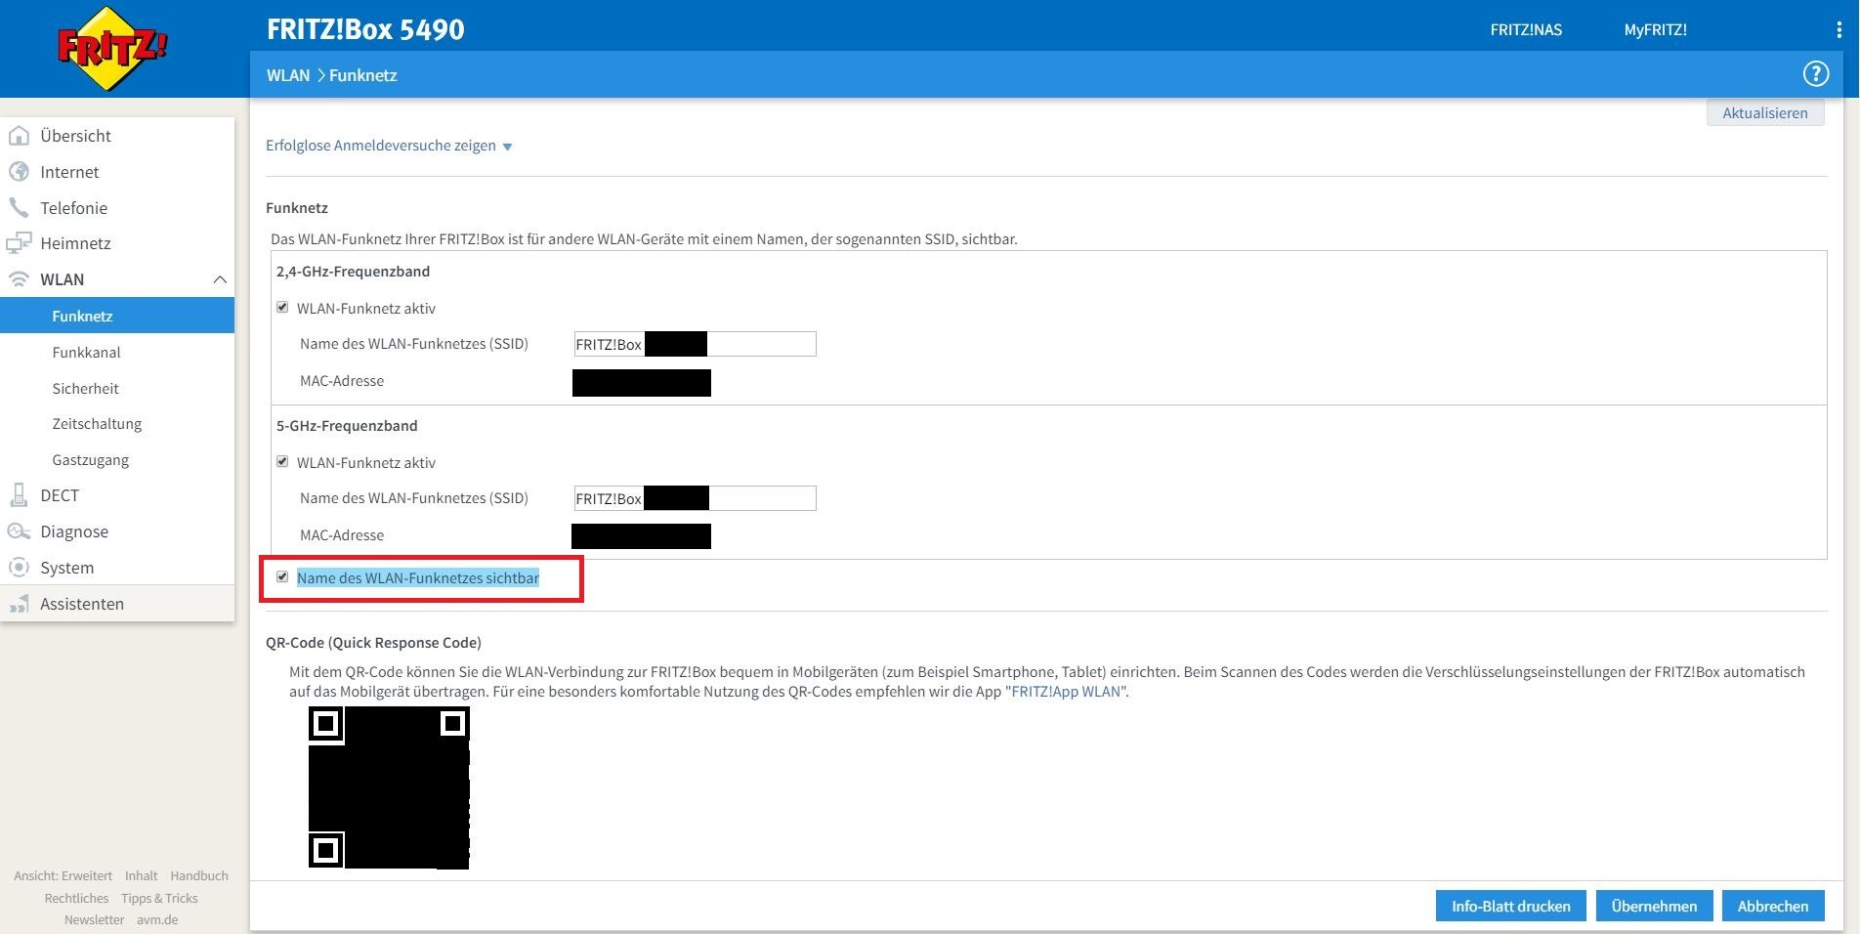1860x934 pixels.
Task: Open MyFRITZ! link
Action: [x=1655, y=29]
